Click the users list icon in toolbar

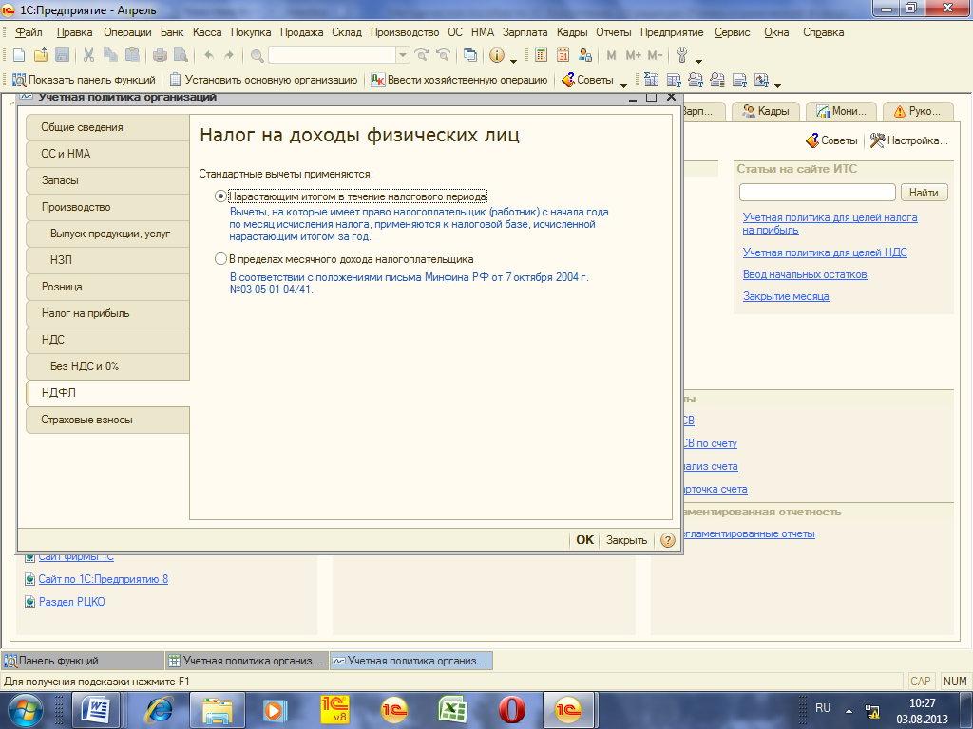[x=584, y=55]
